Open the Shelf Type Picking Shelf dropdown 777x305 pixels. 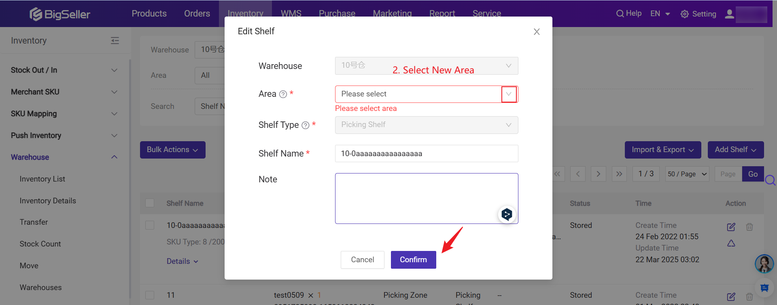(x=427, y=125)
